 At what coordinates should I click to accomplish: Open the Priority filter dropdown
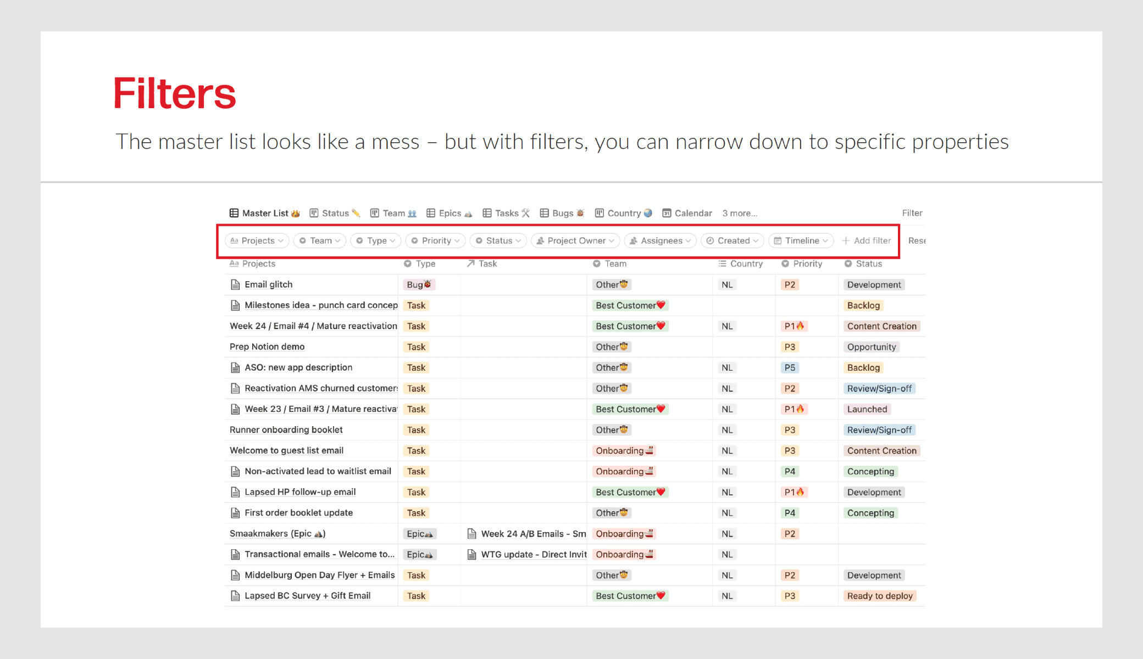tap(436, 241)
